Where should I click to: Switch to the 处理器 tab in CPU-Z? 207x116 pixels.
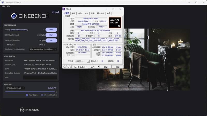pyautogui.click(x=66, y=13)
